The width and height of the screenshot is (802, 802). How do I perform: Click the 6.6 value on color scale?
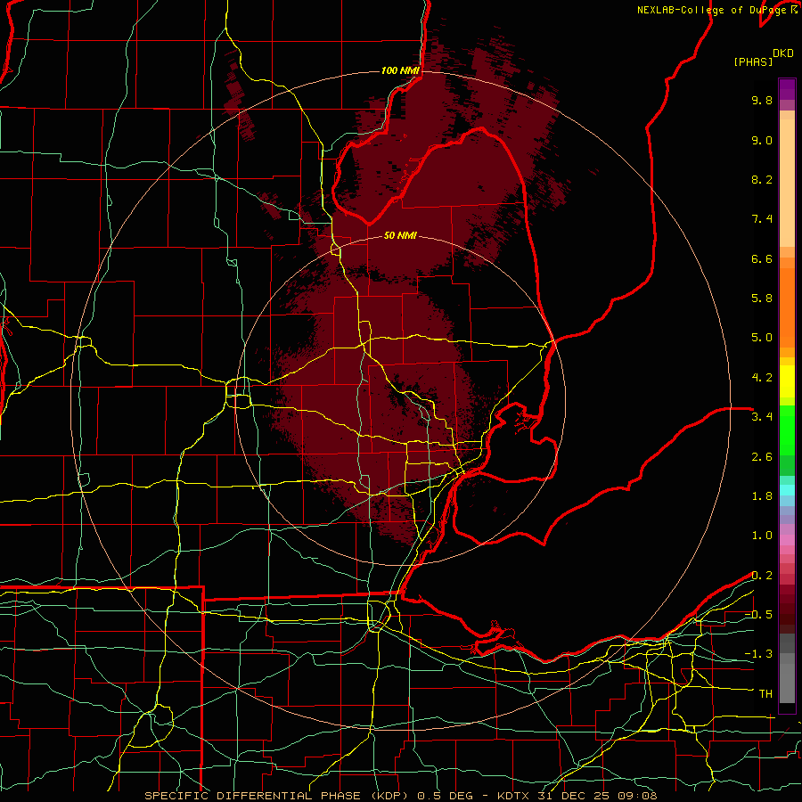point(762,258)
